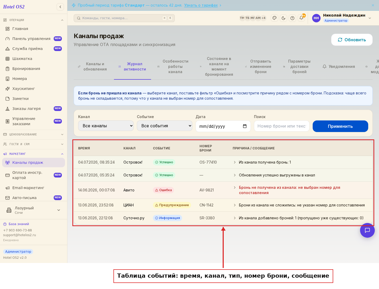Click the calendar icon in date field
Viewport: 379px width, 289px height.
(x=245, y=126)
